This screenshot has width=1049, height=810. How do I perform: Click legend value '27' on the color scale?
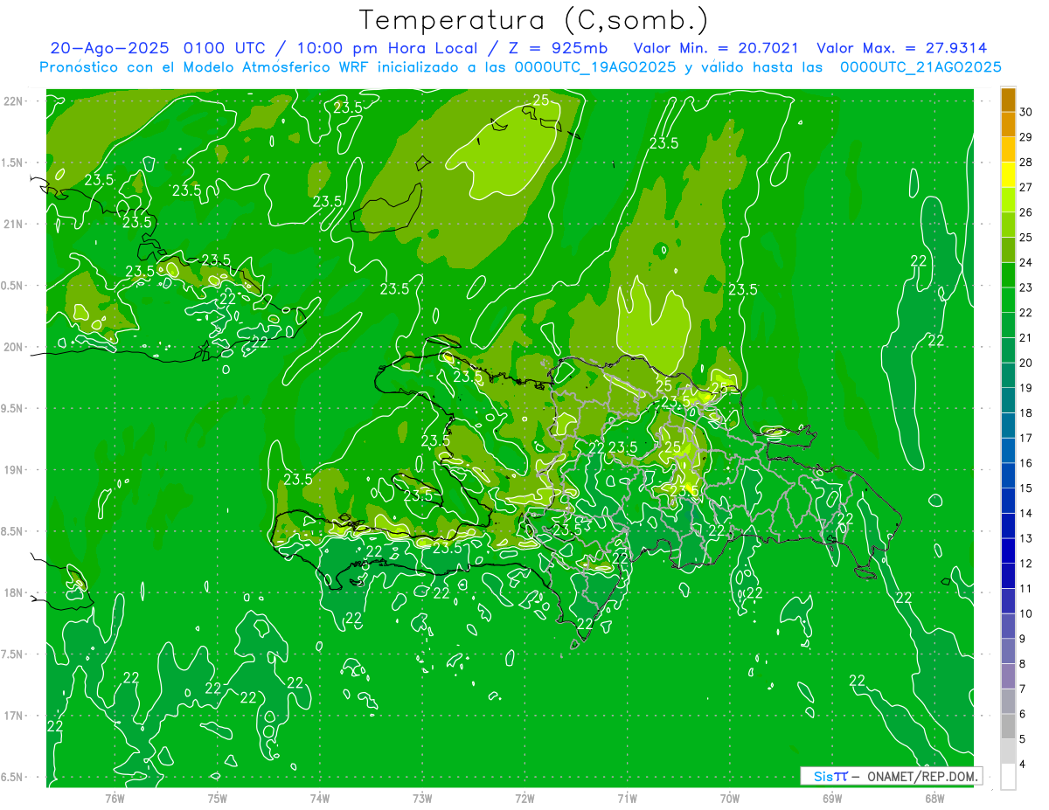pos(1026,187)
